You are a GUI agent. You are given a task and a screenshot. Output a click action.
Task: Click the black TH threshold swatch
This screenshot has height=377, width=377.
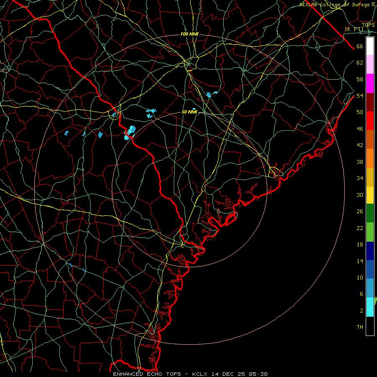coord(370,326)
